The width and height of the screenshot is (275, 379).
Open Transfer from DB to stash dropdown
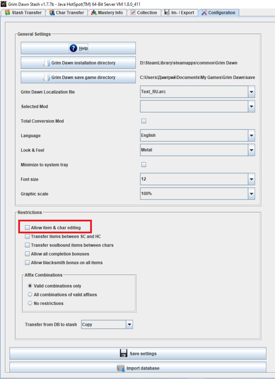tap(129, 325)
